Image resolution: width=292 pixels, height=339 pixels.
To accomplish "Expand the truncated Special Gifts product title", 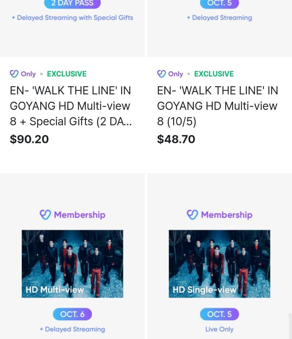I will (70, 106).
